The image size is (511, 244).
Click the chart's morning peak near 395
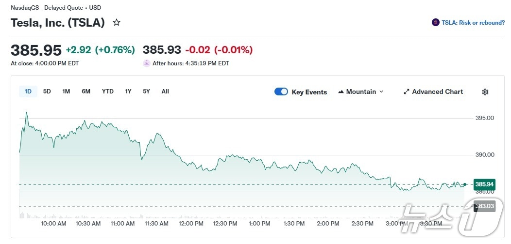[26, 113]
